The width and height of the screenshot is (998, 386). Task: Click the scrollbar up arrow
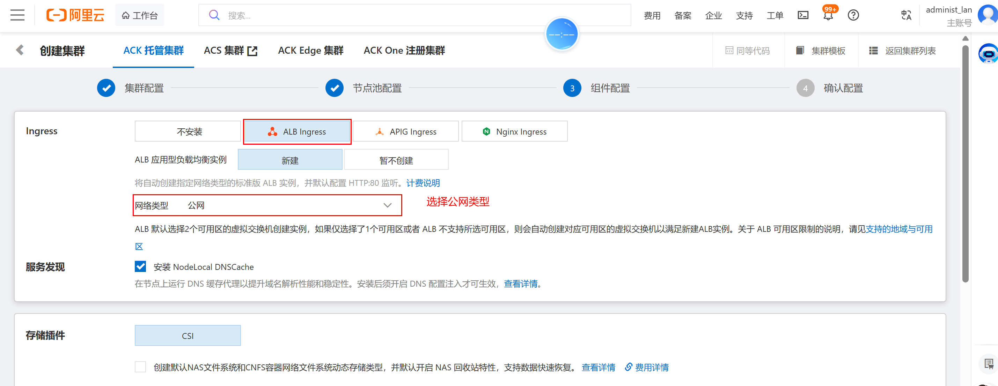966,38
